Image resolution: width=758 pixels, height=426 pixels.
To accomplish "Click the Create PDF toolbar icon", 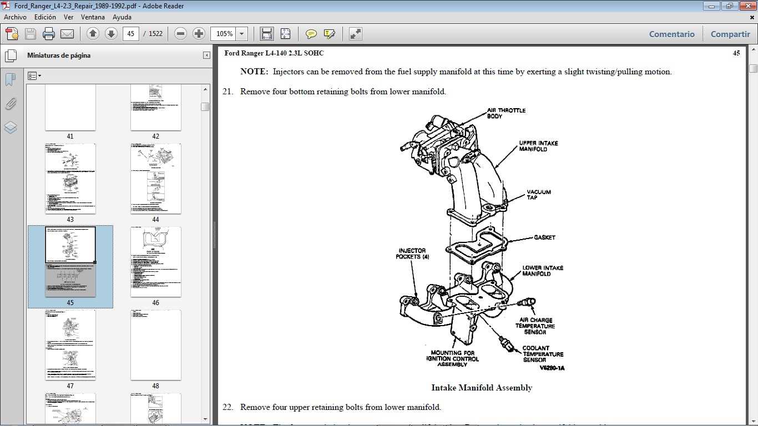I will pyautogui.click(x=12, y=34).
